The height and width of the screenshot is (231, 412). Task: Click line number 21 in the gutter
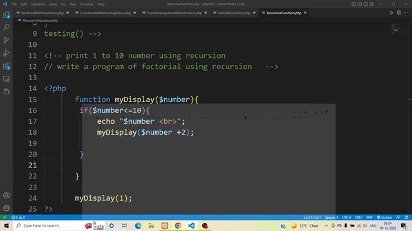pos(33,166)
